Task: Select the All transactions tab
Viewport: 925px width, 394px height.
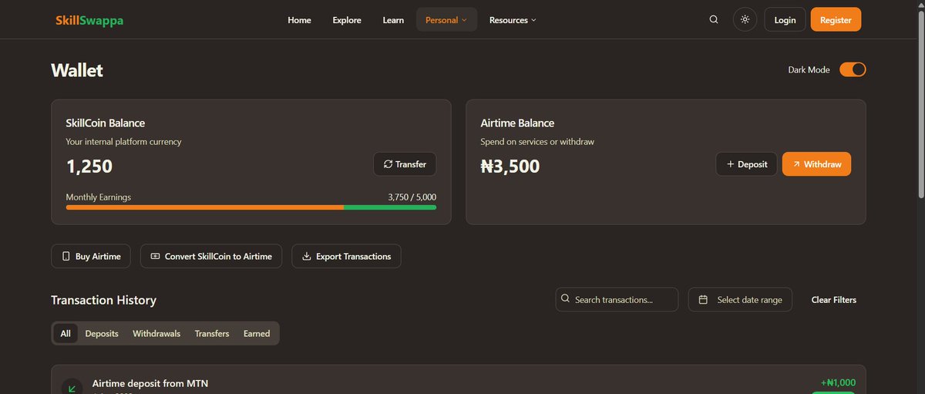Action: pyautogui.click(x=66, y=333)
